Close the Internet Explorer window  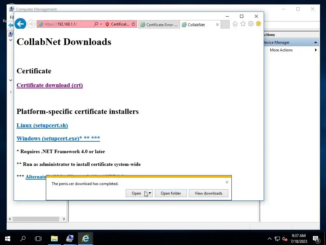click(x=256, y=16)
